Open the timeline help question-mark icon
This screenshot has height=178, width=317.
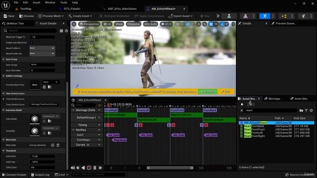pyautogui.click(x=73, y=100)
